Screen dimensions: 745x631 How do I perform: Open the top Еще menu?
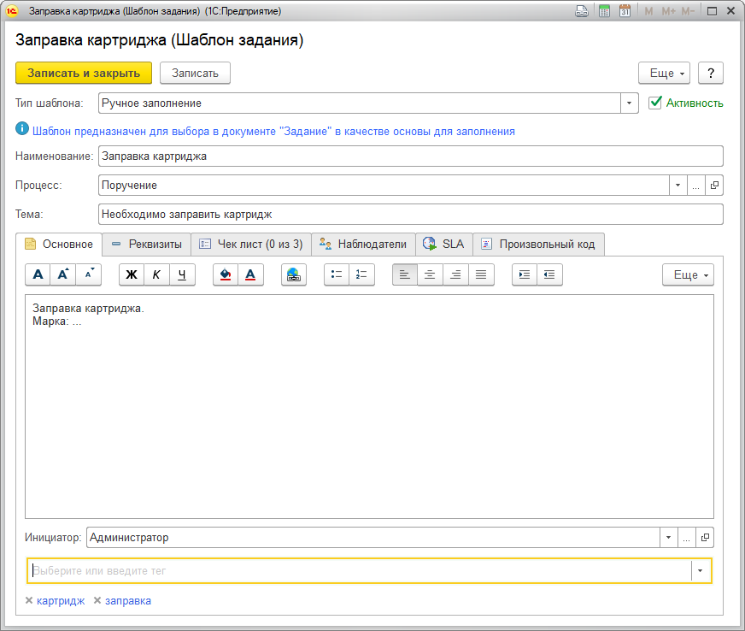(664, 74)
